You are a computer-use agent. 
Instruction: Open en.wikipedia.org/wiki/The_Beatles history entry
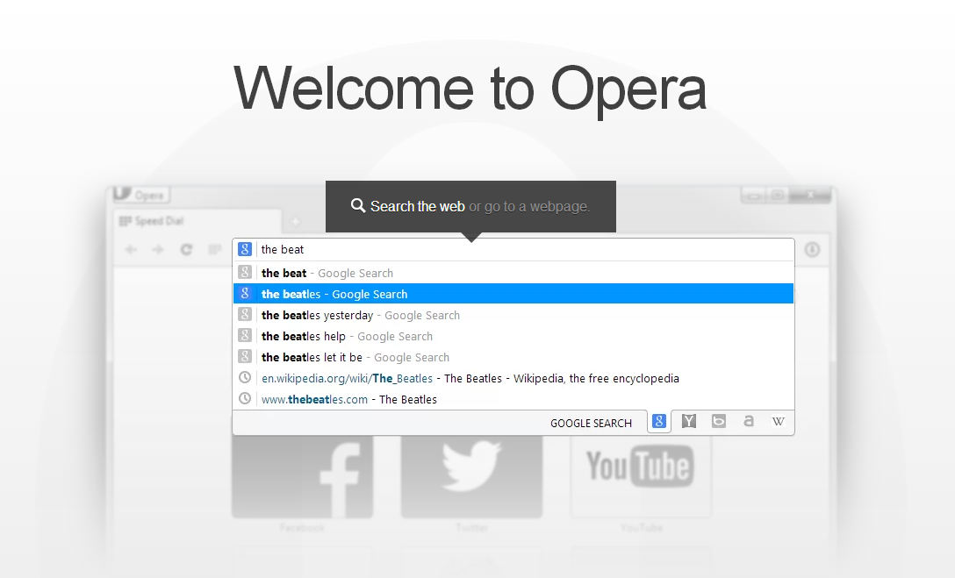[x=513, y=378]
